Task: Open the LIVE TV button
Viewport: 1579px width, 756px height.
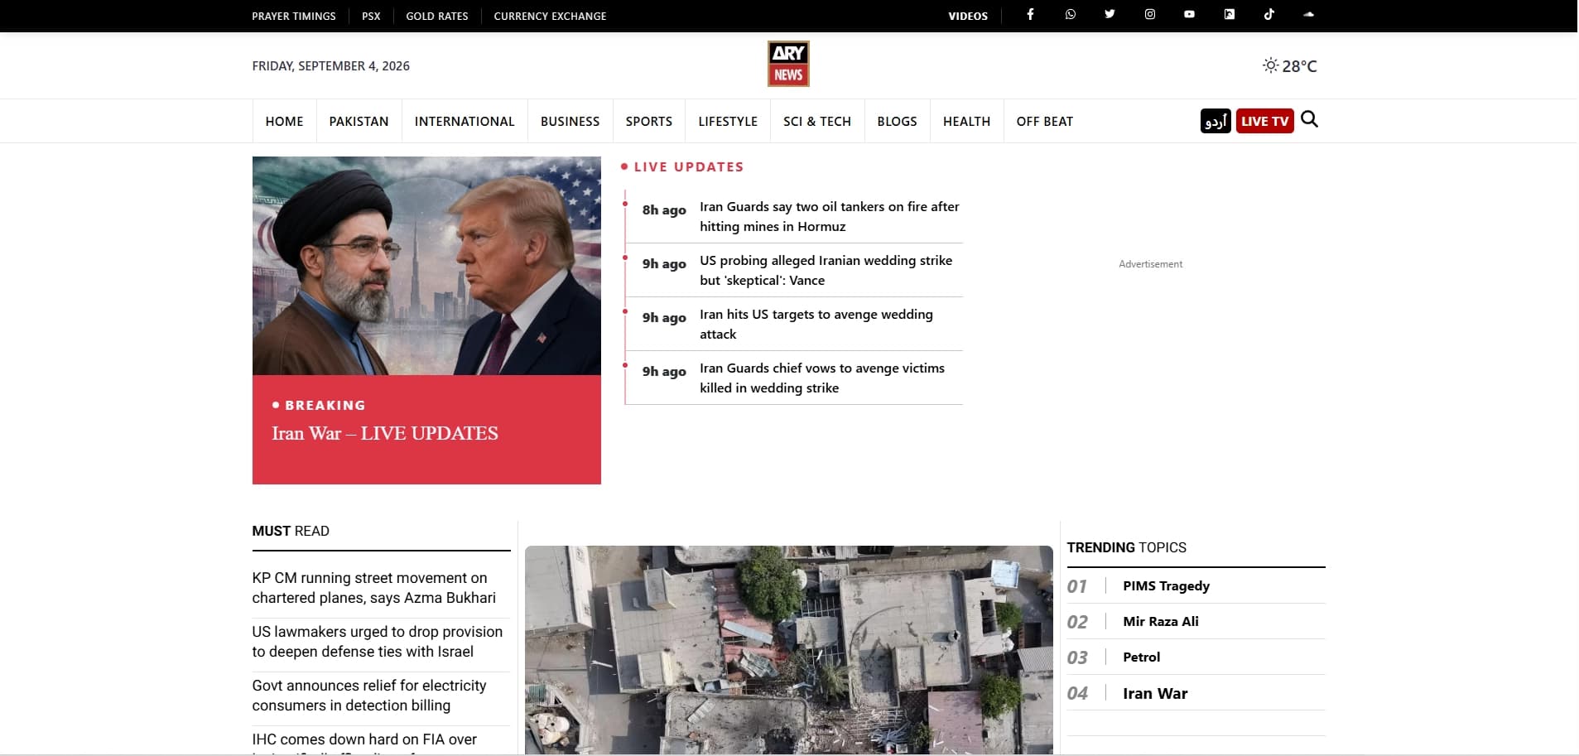Action: (1264, 121)
